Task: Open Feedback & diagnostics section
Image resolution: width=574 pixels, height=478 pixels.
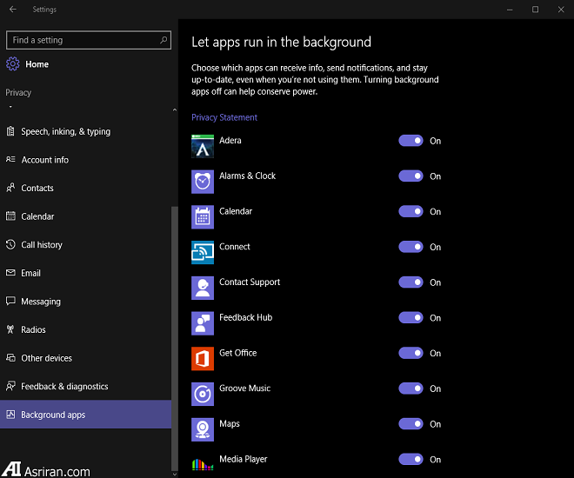Action: pos(64,387)
